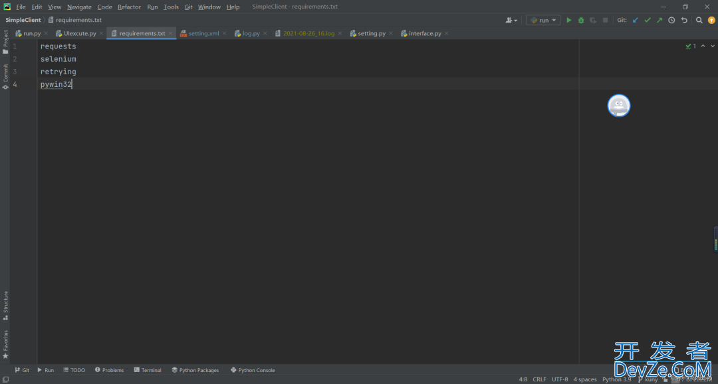718x384 pixels.
Task: Open the File menu
Action: 21,7
